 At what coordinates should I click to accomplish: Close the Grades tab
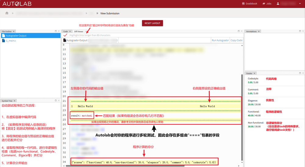coord(254,74)
